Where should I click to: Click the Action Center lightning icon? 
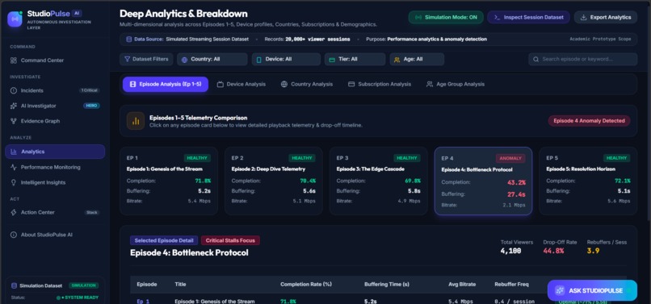click(x=13, y=212)
